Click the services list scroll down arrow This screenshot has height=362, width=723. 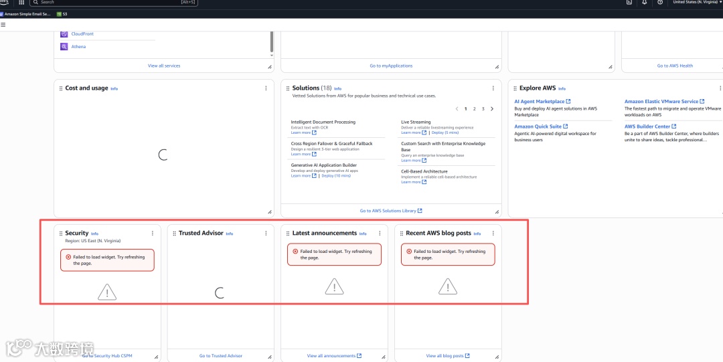tap(272, 56)
